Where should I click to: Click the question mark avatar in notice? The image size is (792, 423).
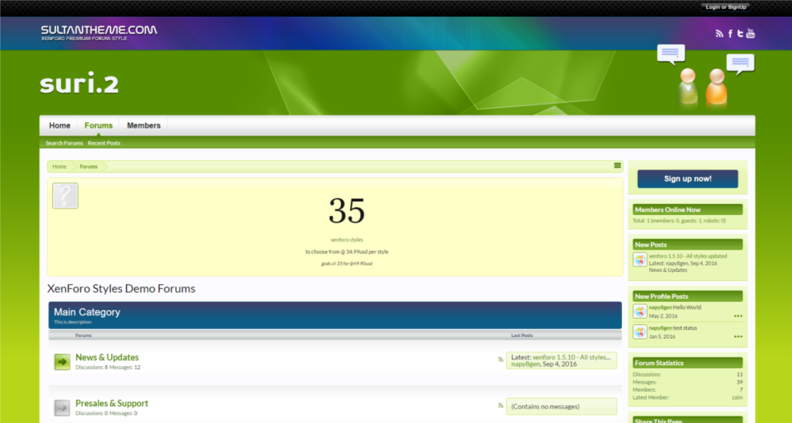65,196
